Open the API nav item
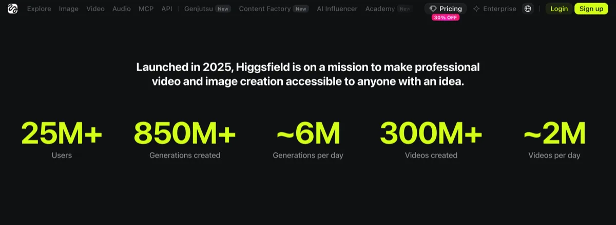This screenshot has height=225, width=616. (x=167, y=9)
